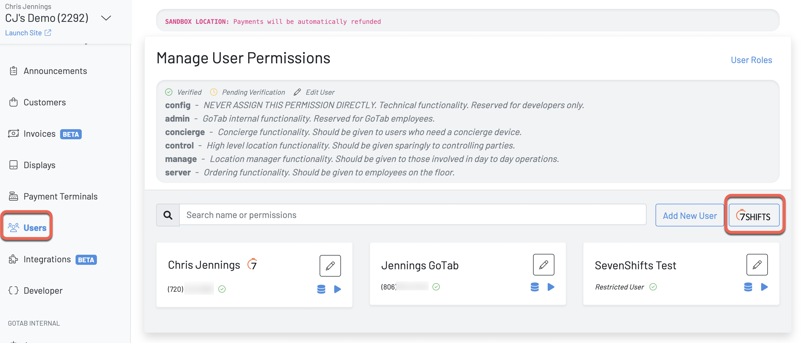
Task: Click the search magnifier icon
Action: (168, 215)
